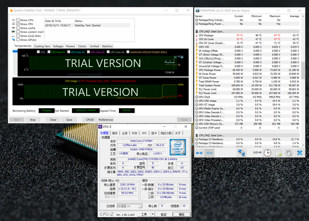The height and width of the screenshot is (221, 309).
Task: Switch to the Clocks tab
Action: pos(82,46)
